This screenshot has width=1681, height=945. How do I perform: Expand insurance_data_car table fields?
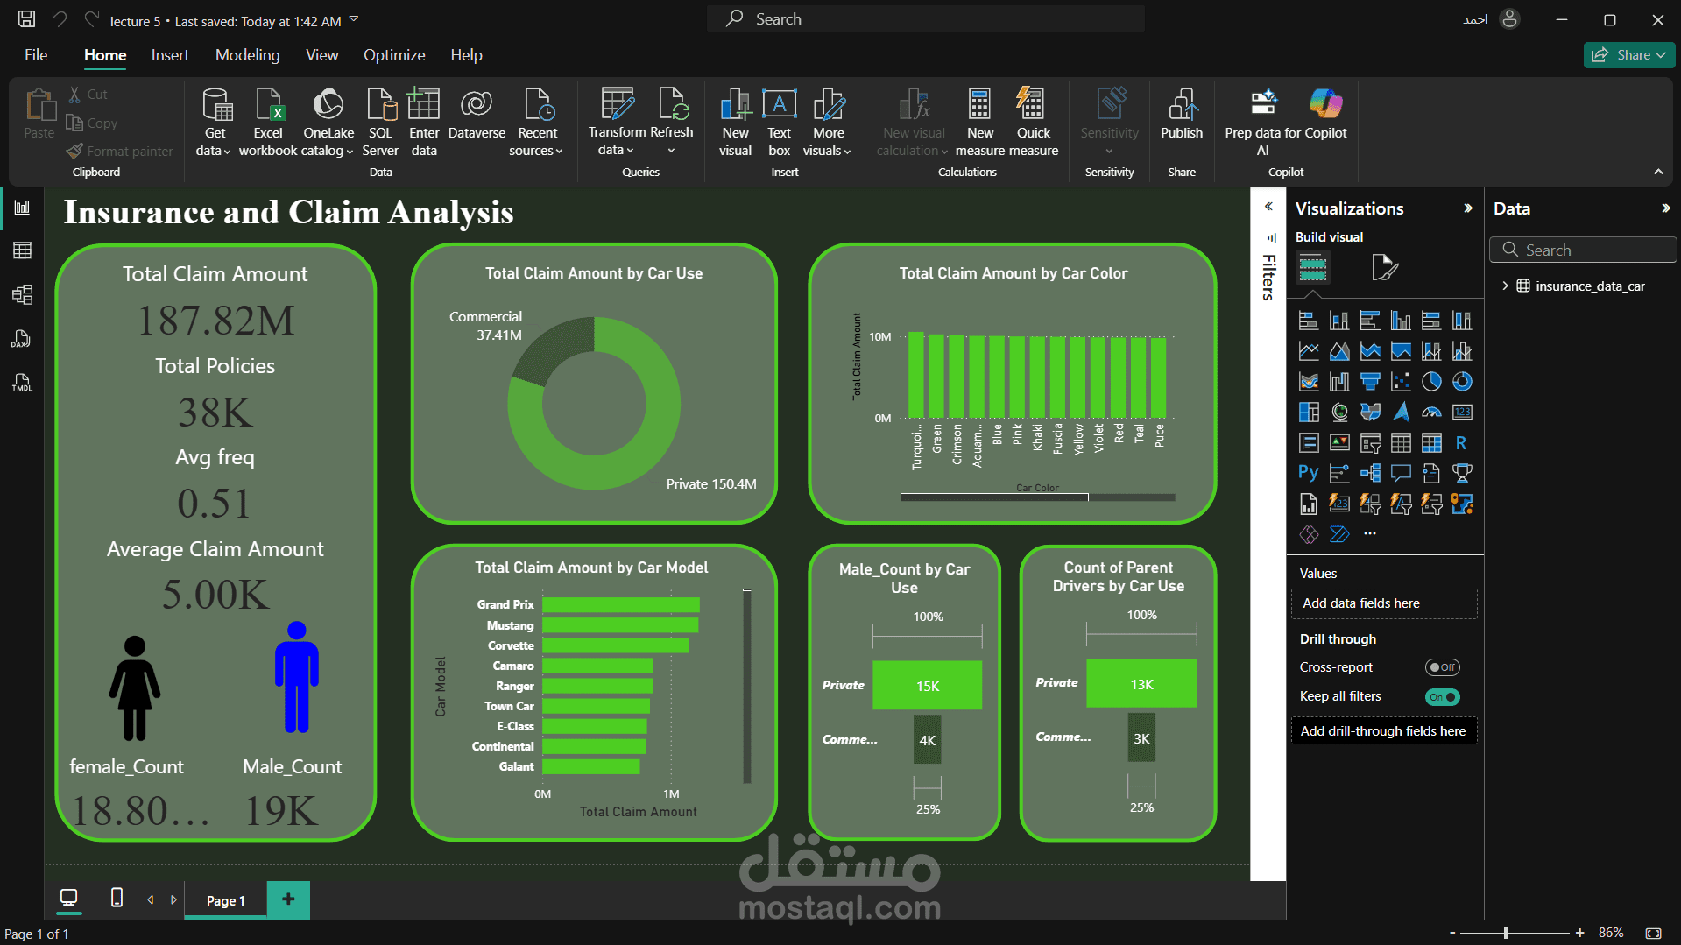1505,286
